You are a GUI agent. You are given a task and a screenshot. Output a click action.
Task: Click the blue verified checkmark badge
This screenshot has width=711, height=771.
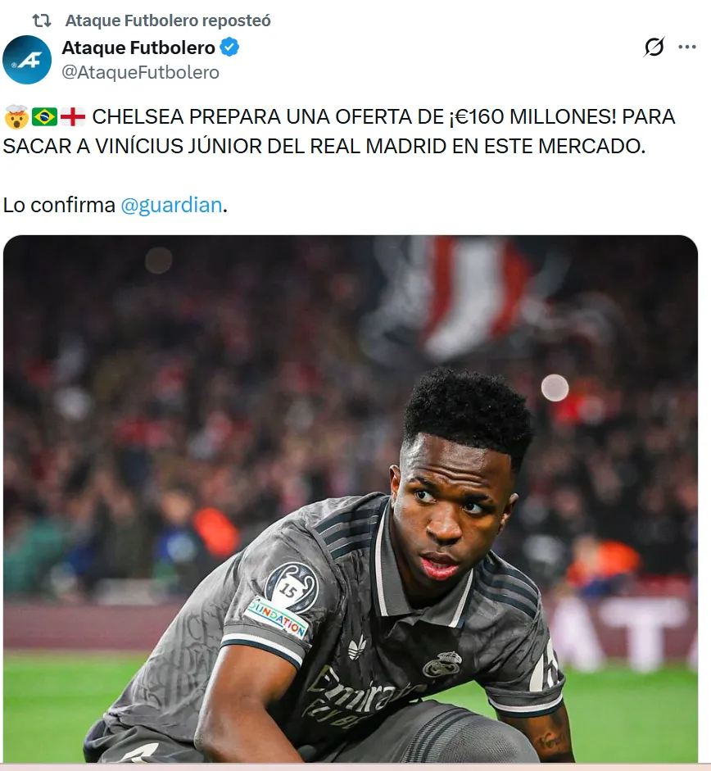pyautogui.click(x=229, y=48)
